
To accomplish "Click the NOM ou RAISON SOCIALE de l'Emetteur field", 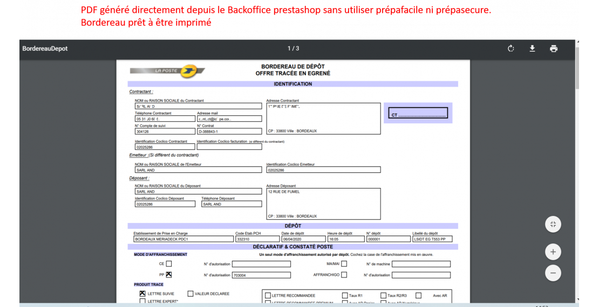I will (198, 170).
